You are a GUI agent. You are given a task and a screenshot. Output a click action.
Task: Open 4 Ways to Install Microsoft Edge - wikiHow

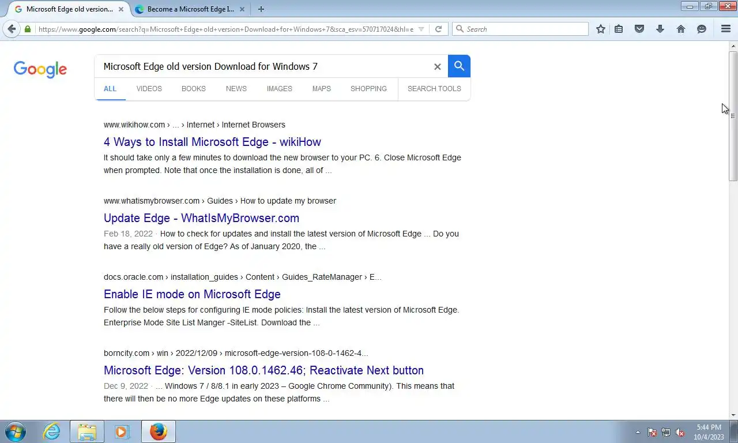212,142
